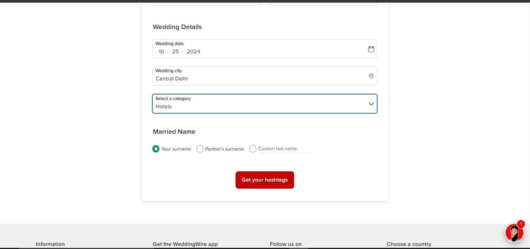Click the Wedding city field with Central Delhi
The width and height of the screenshot is (530, 249).
(x=265, y=76)
